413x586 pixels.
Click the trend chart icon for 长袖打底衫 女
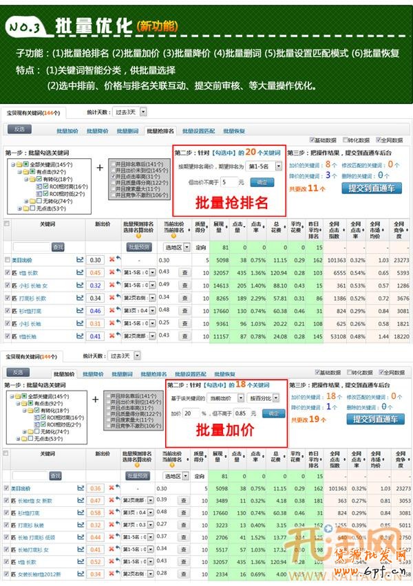[x=80, y=550]
